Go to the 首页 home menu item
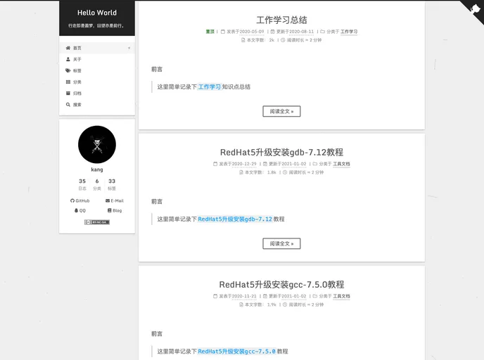The image size is (484, 360). (77, 49)
